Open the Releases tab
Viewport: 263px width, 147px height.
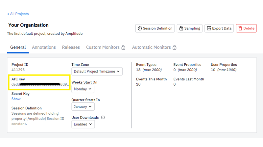tap(71, 47)
